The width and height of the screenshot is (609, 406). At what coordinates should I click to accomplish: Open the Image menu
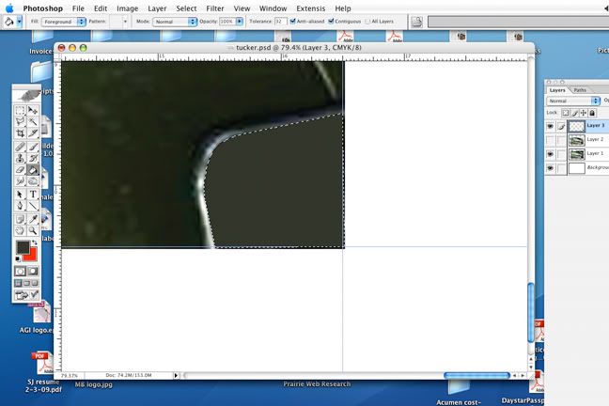[x=128, y=8]
